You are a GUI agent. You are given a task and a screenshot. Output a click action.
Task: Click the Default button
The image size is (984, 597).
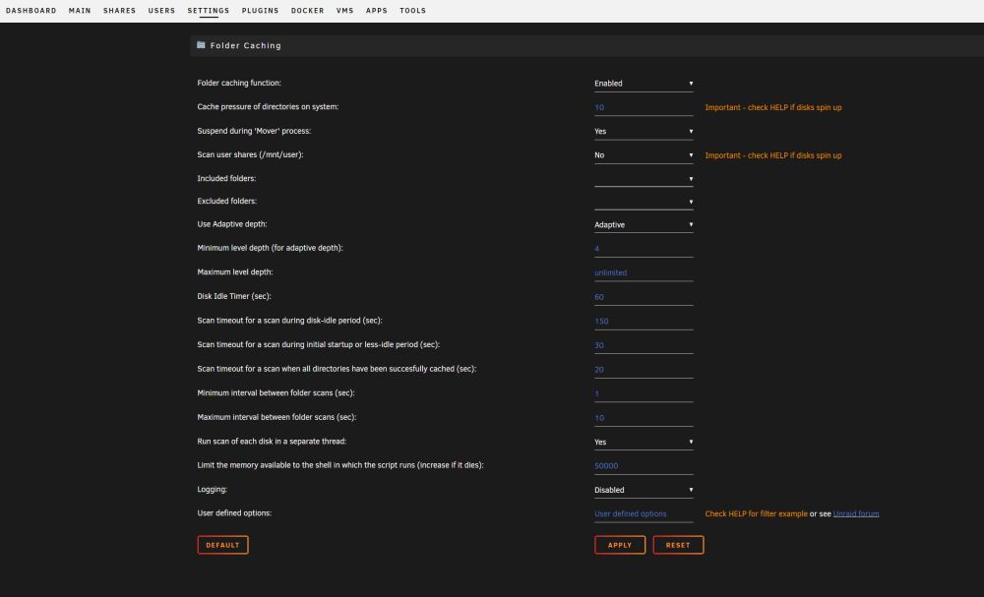click(x=222, y=545)
